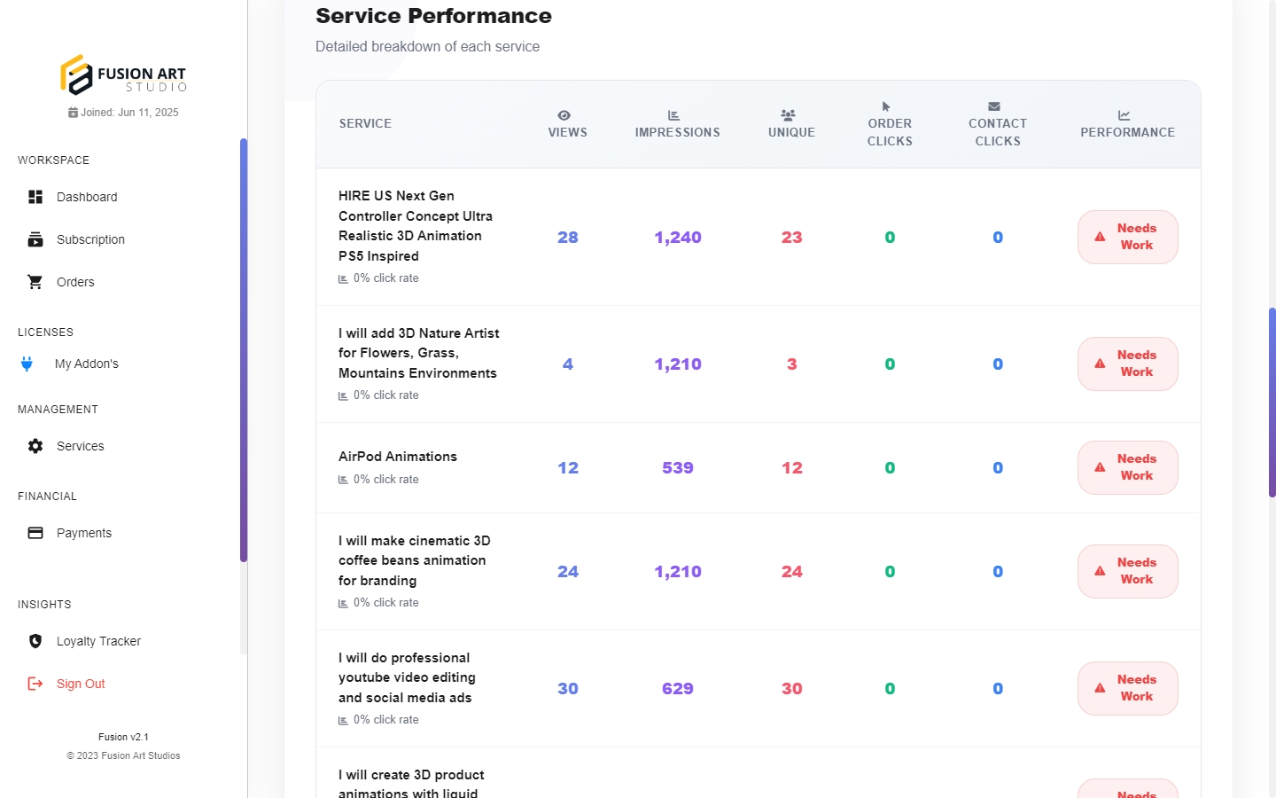Viewport: 1276px width, 798px height.
Task: Click the Performance column header
Action: click(1127, 132)
